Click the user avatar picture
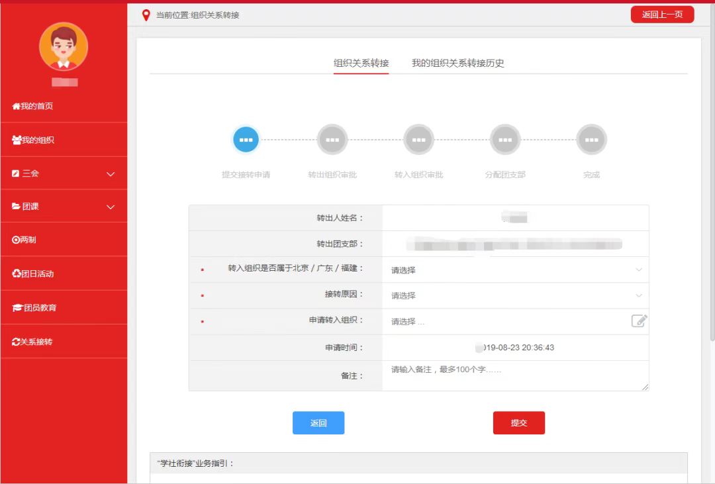This screenshot has height=484, width=715. [64, 47]
